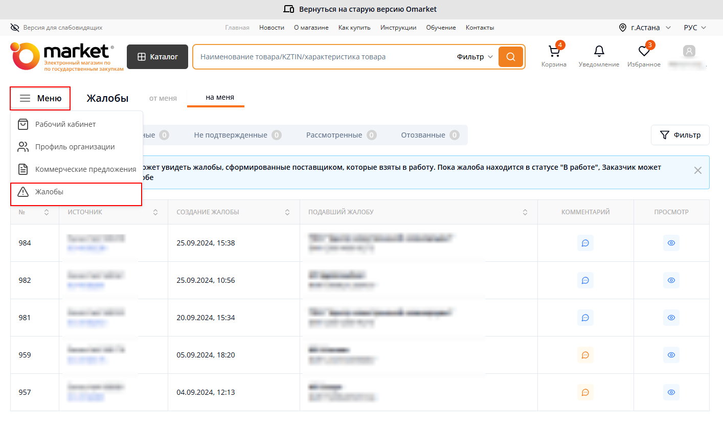View complaint 957 via eye icon
This screenshot has width=723, height=426.
(671, 392)
